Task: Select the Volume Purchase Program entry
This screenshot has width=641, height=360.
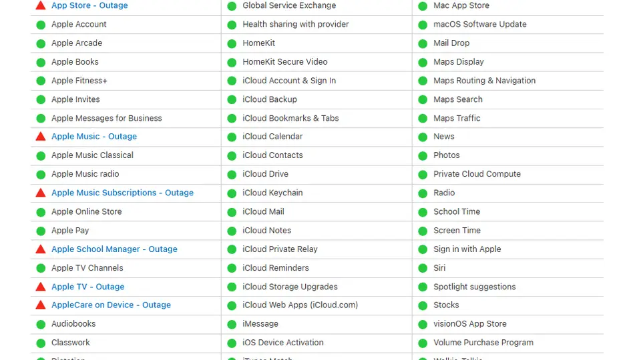Action: tap(483, 343)
